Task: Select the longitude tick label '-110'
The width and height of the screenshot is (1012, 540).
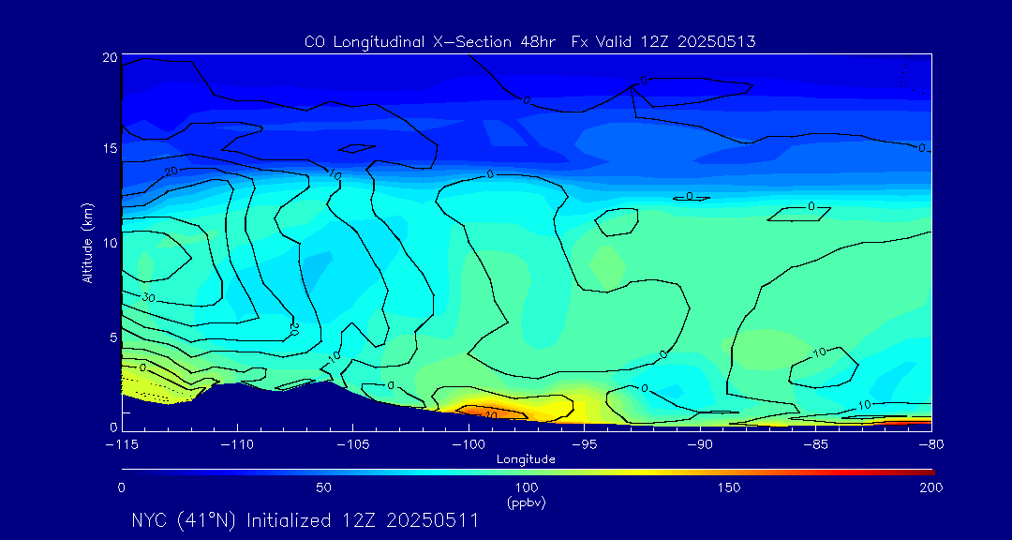Action: tap(237, 445)
